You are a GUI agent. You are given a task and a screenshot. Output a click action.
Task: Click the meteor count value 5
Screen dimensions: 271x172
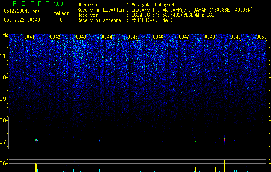coord(61,20)
